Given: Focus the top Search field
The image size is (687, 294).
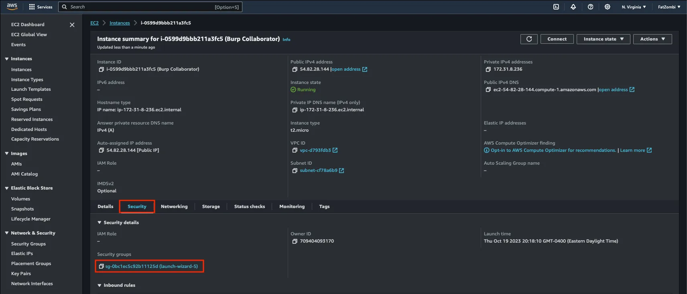Looking at the screenshot, I should coord(150,7).
